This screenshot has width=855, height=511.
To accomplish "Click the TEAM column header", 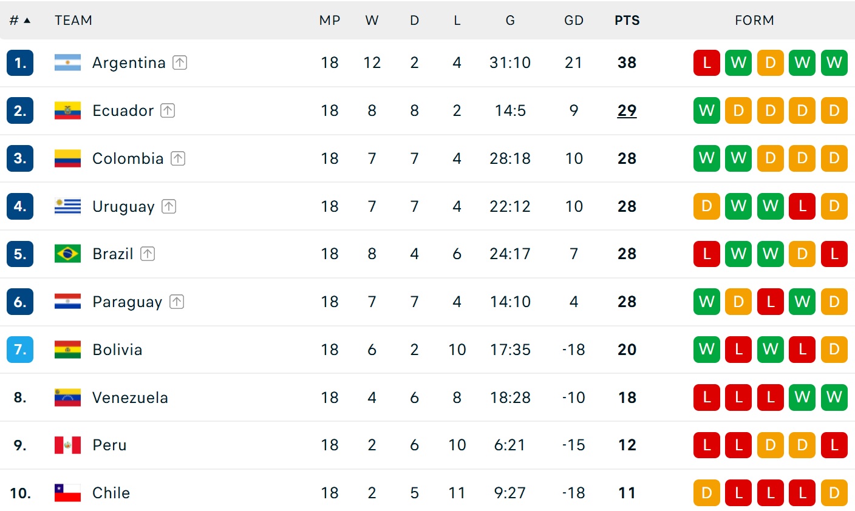I will 73,21.
